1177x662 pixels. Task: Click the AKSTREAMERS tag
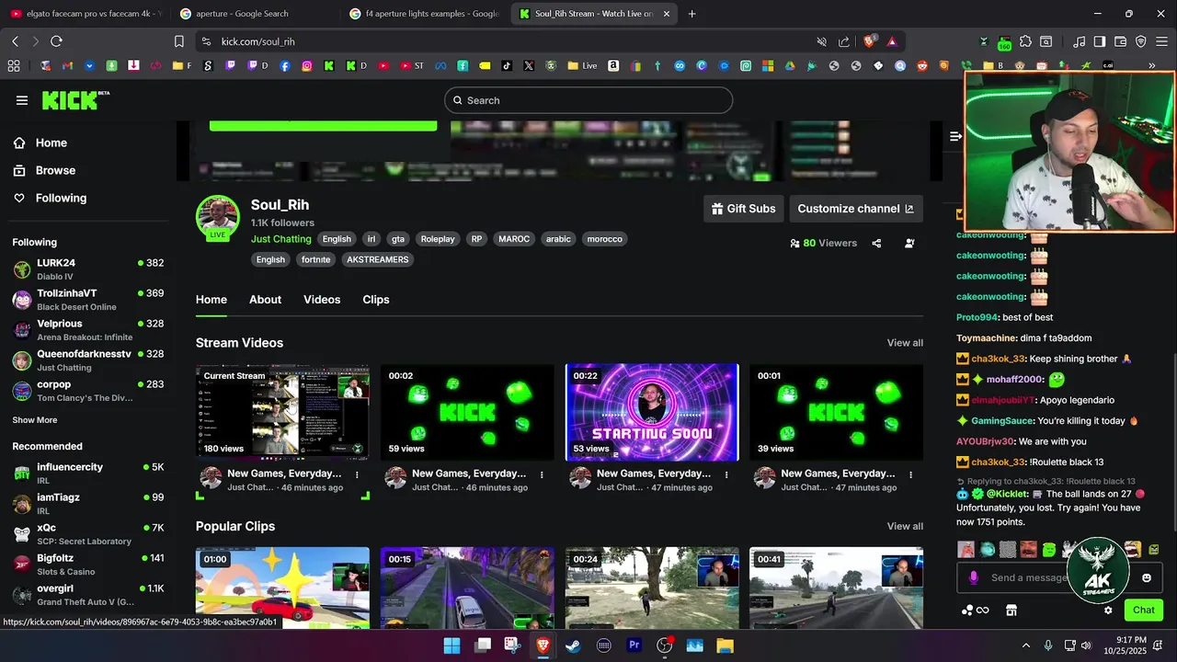pos(378,260)
